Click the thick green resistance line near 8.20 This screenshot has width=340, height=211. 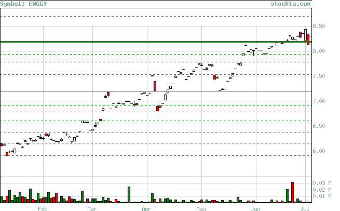tap(156, 42)
